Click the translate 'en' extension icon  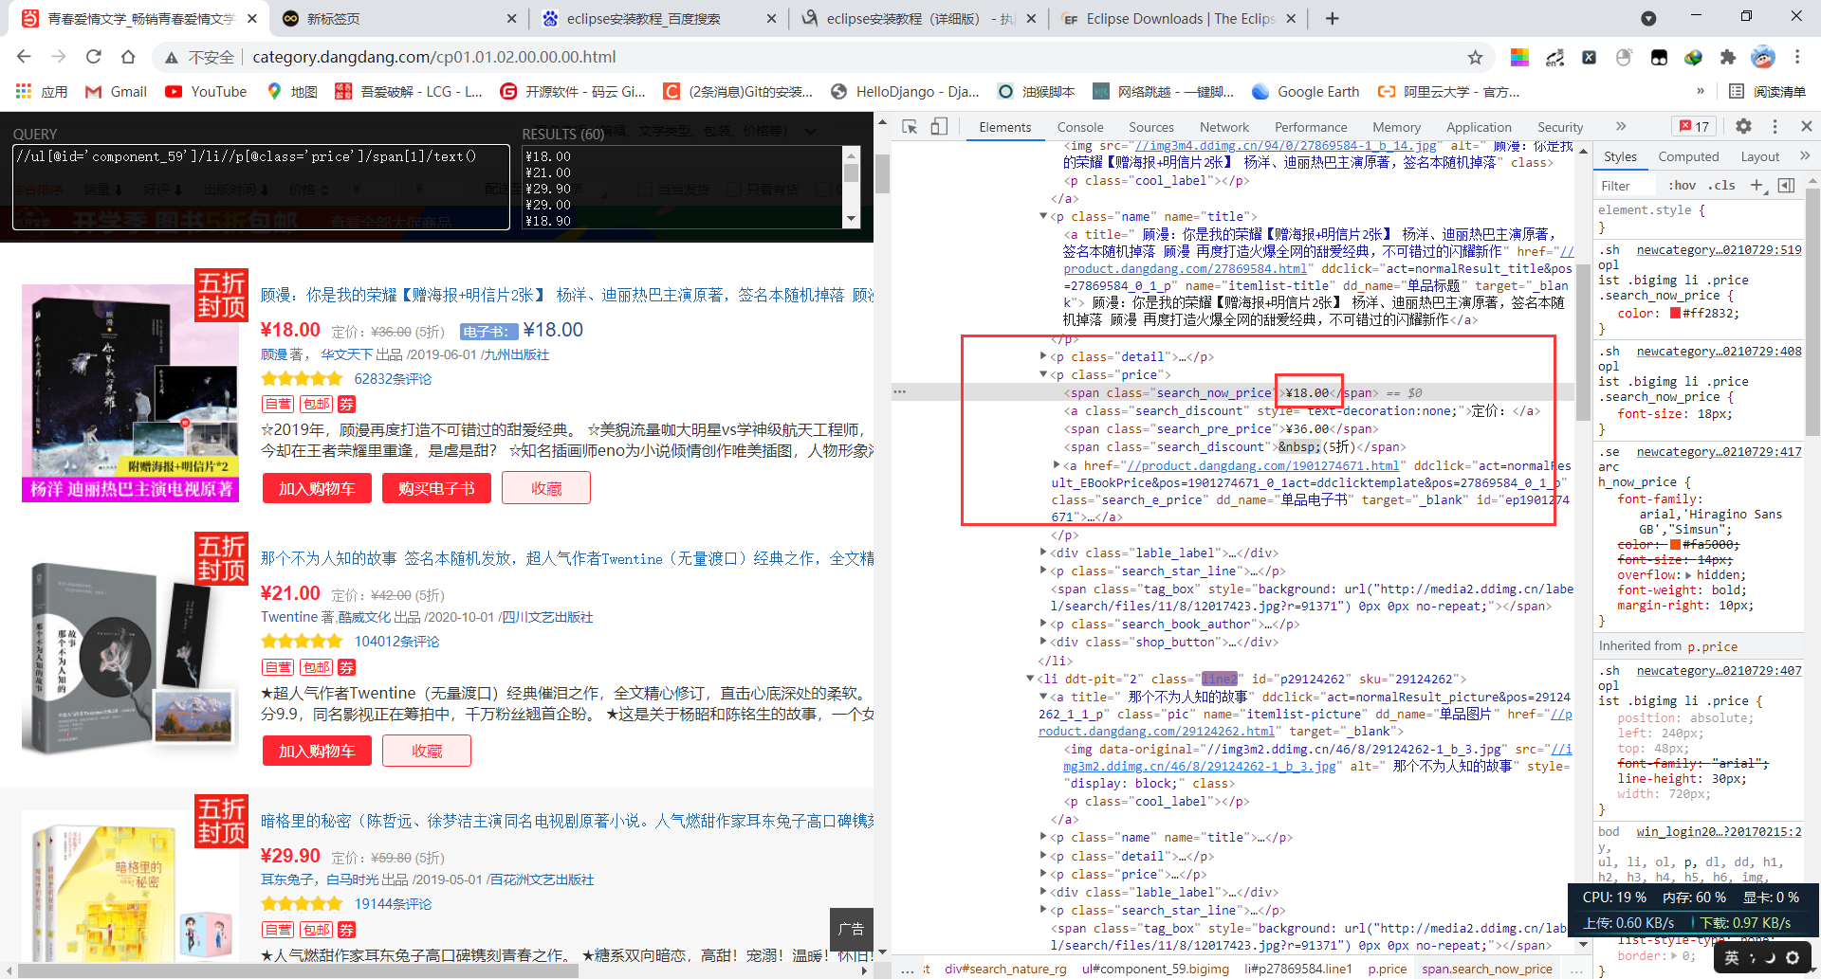(1554, 57)
